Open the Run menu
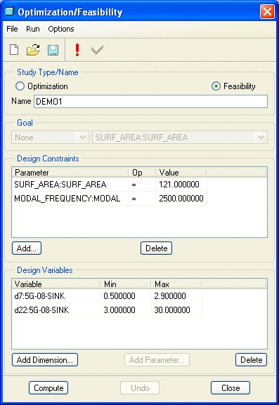This screenshot has height=405, width=279. pyautogui.click(x=33, y=29)
